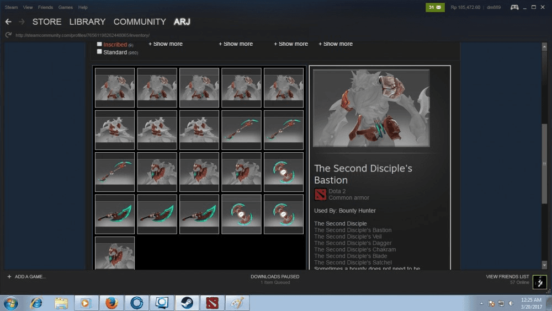The width and height of the screenshot is (552, 311).
Task: Open File Explorer from the taskbar
Action: pyautogui.click(x=61, y=303)
